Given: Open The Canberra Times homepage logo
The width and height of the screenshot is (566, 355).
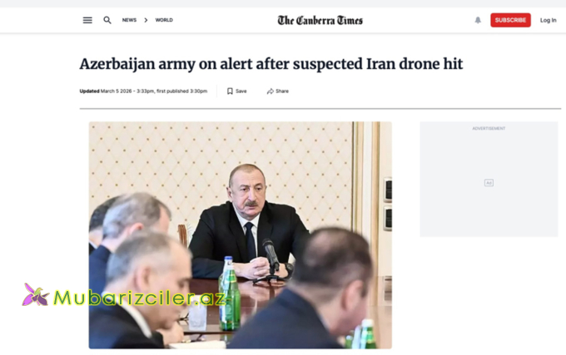Looking at the screenshot, I should (x=320, y=20).
